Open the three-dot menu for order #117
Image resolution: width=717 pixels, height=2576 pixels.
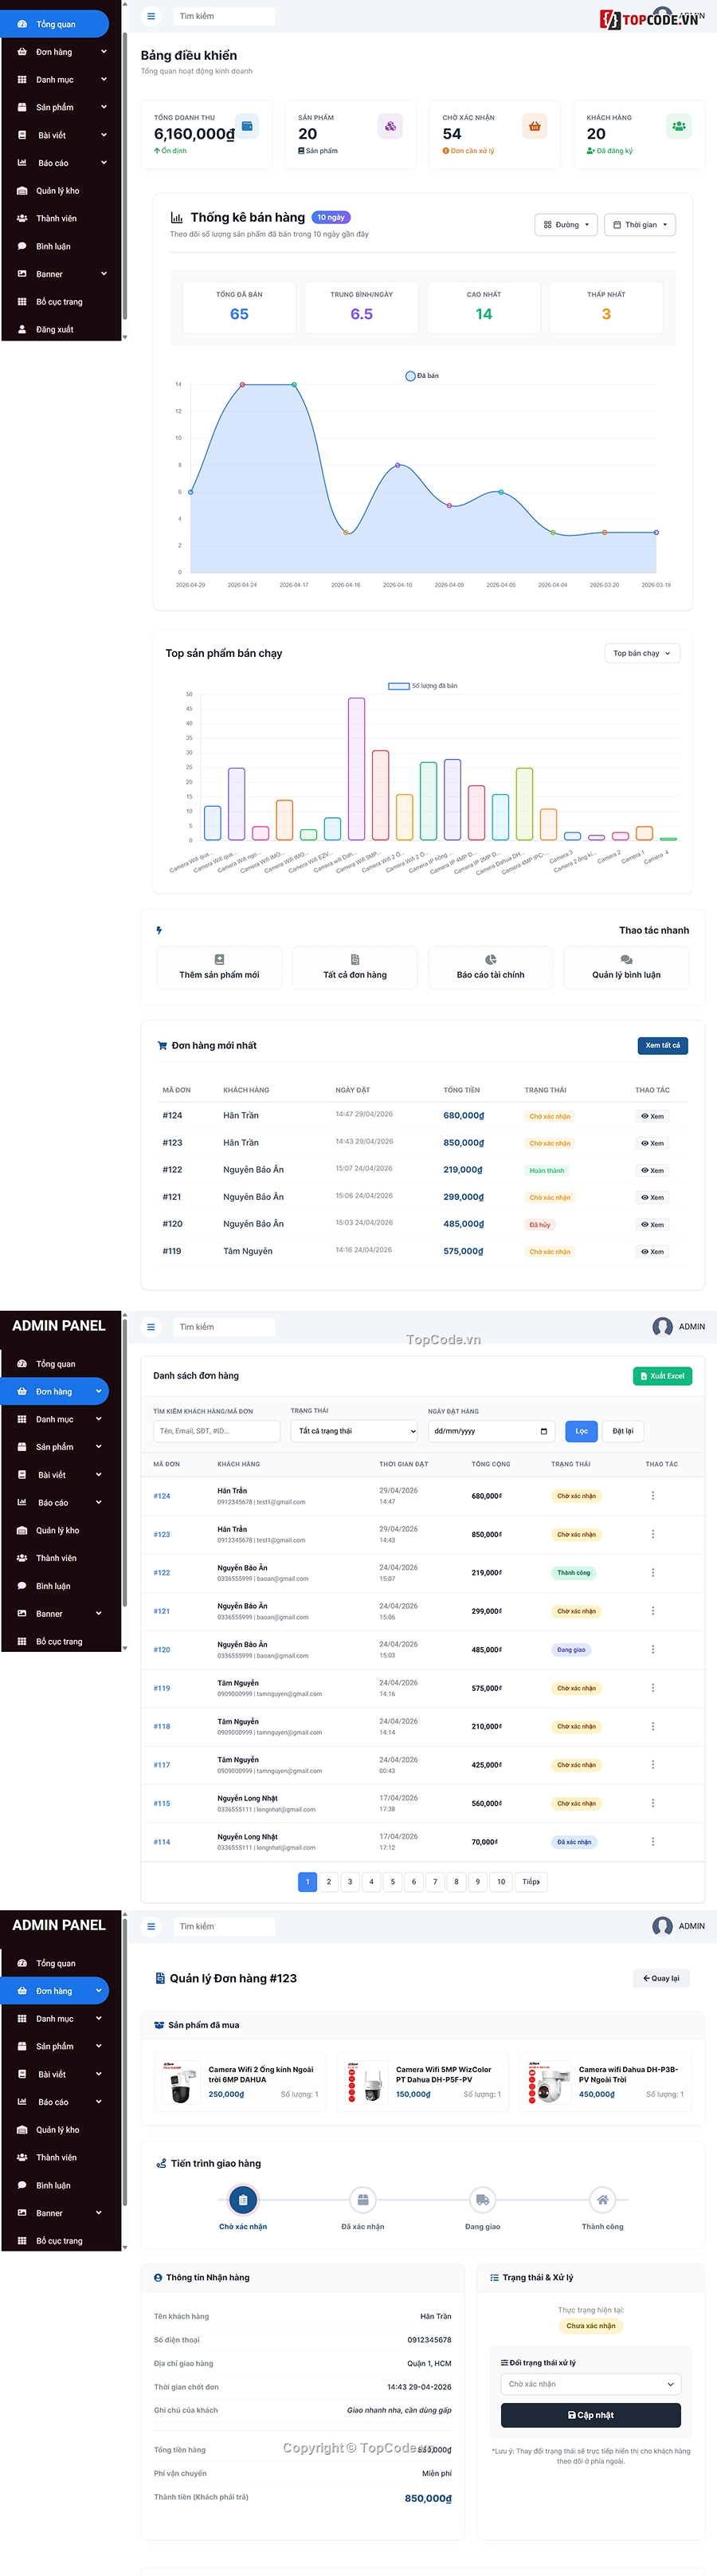[x=653, y=1765]
